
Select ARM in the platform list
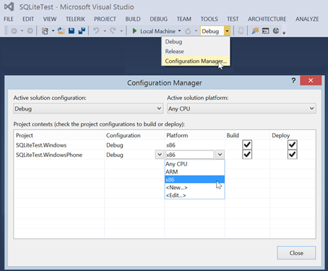click(194, 172)
